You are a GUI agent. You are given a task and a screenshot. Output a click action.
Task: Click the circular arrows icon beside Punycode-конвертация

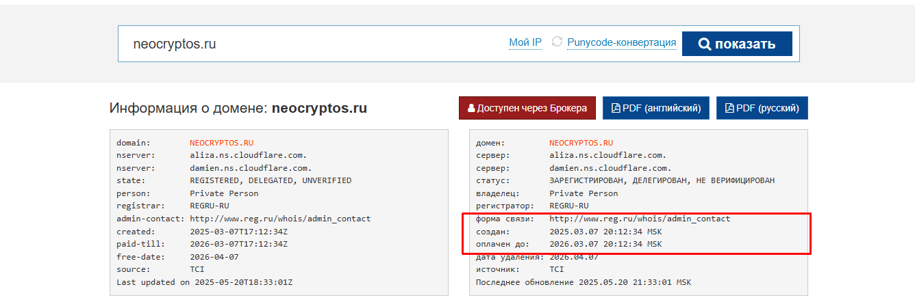[x=557, y=42]
